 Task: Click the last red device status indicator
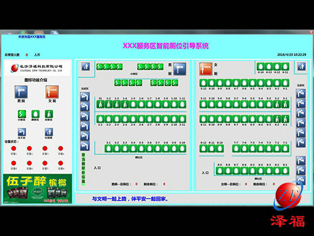click(x=60, y=163)
